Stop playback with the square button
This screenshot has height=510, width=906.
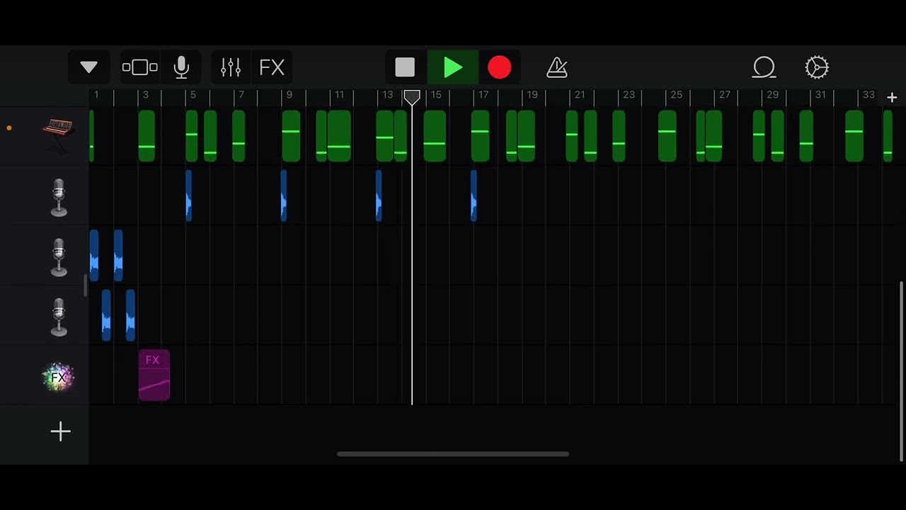click(x=405, y=67)
